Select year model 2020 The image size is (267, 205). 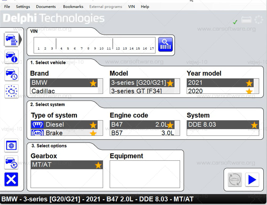click(x=220, y=91)
